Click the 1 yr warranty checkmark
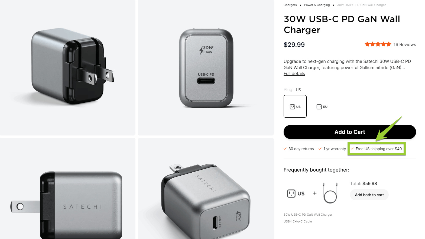 [x=320, y=149]
